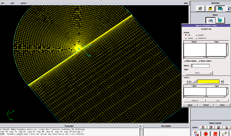Image resolution: width=231 pixels, height=136 pixels.
Task: Click the red diamond pivot icon
Action: point(206,134)
